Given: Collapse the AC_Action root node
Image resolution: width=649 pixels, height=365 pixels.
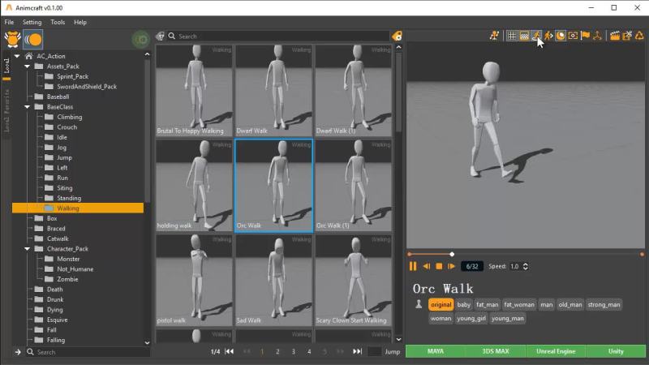Looking at the screenshot, I should (x=17, y=56).
